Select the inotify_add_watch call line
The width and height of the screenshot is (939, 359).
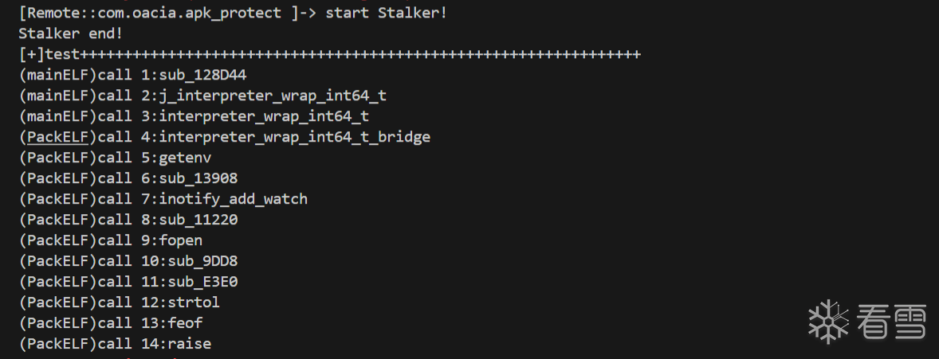[233, 199]
